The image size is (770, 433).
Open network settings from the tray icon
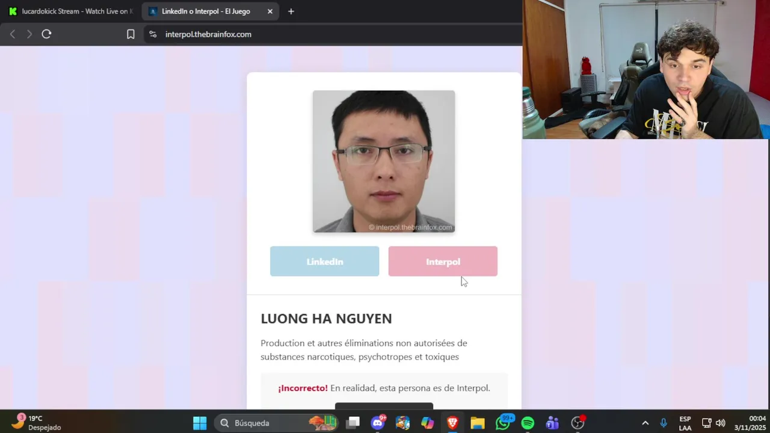(x=707, y=423)
